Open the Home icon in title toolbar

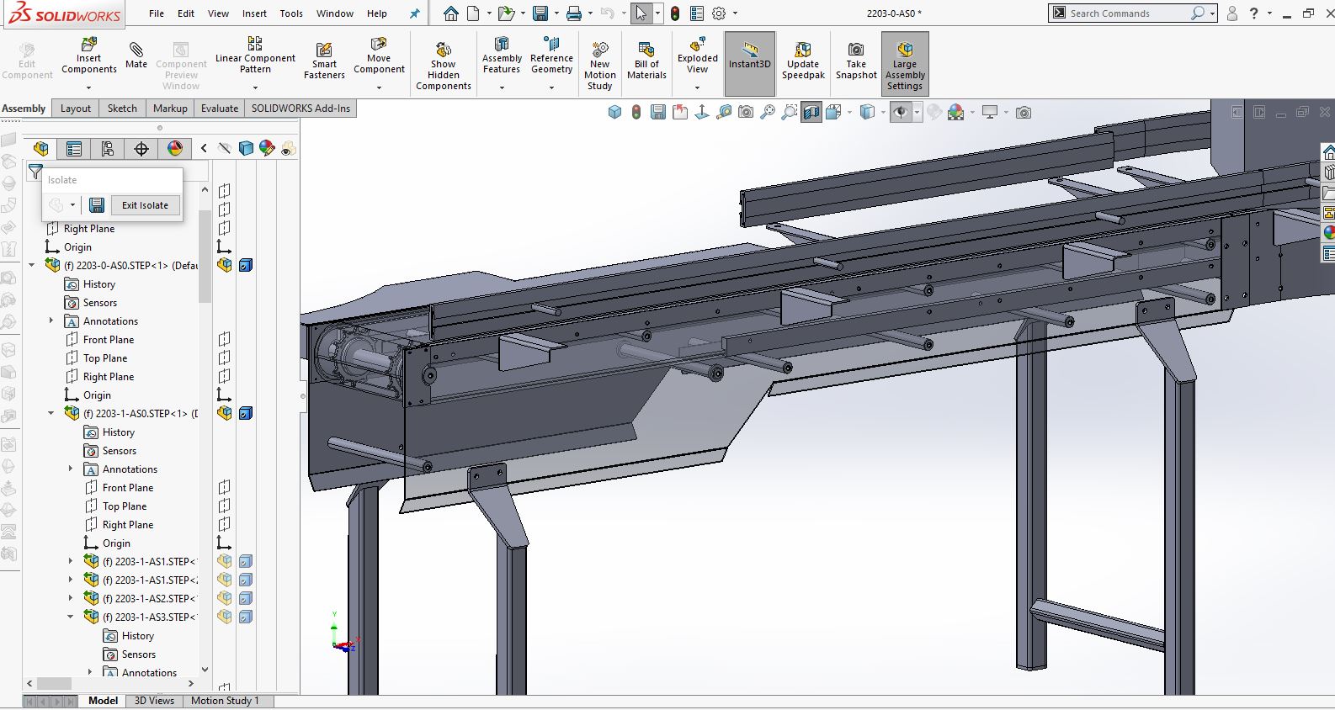tap(451, 13)
